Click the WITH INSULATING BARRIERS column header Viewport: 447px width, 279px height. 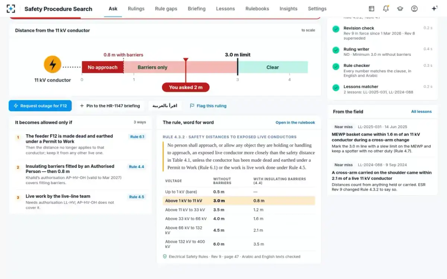280,181
